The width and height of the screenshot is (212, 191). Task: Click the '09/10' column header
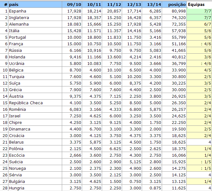click(72, 5)
